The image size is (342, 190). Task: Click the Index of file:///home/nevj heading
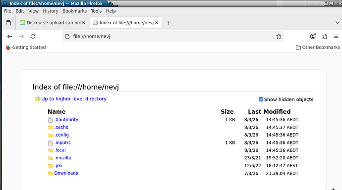click(x=76, y=87)
